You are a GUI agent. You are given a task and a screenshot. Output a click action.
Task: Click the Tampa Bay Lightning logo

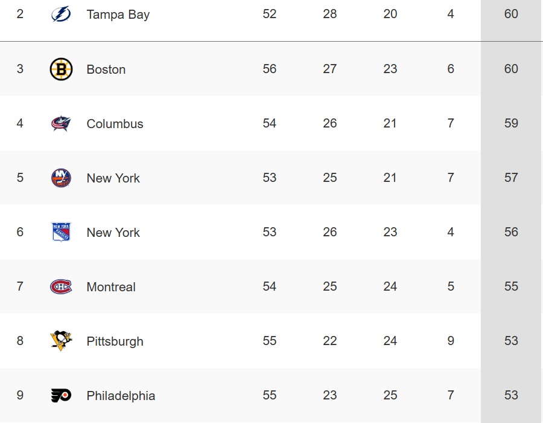[61, 15]
